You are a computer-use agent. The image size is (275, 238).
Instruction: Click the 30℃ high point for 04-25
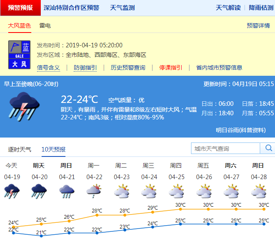pos(180,209)
